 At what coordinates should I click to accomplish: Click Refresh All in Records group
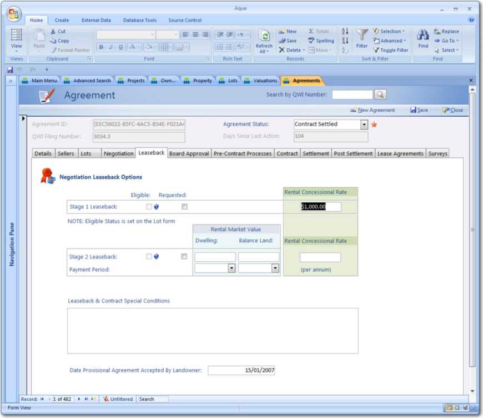click(264, 40)
